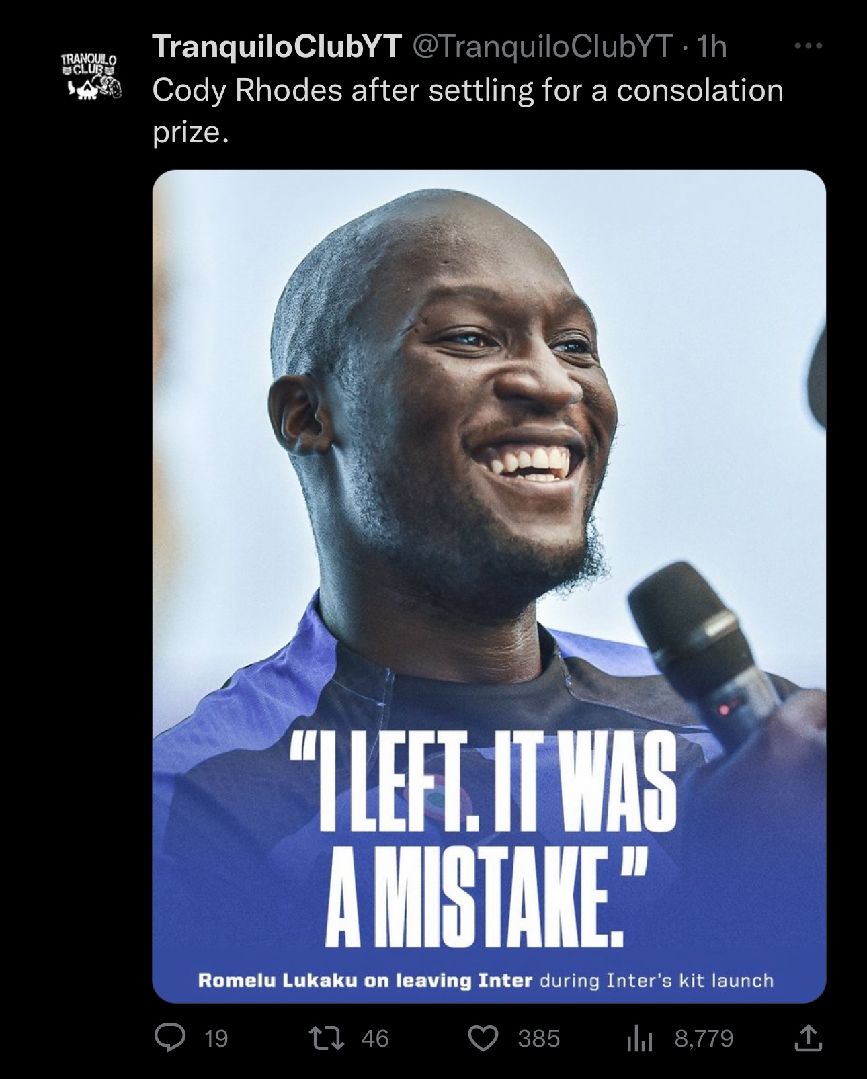
Task: Click the reply count 19
Action: coord(216,1039)
